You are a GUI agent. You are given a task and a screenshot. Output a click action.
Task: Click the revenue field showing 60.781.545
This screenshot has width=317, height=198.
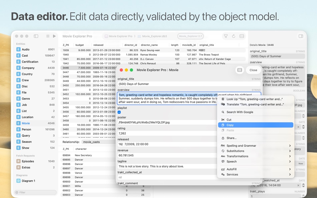(x=167, y=155)
